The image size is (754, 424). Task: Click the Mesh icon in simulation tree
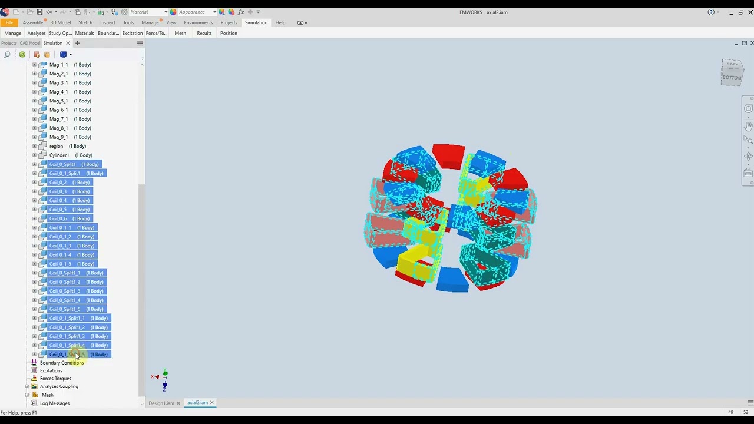click(x=35, y=395)
